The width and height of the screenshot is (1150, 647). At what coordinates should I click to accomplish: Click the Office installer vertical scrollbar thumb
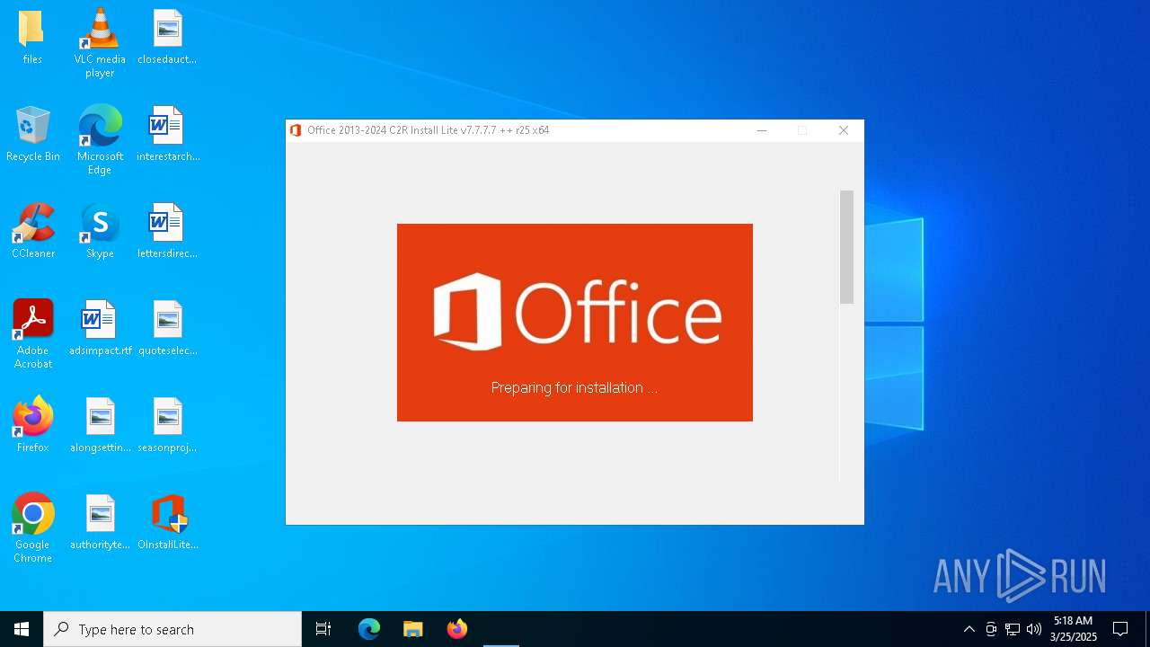click(x=846, y=247)
